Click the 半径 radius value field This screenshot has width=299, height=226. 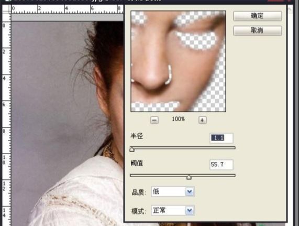(x=222, y=138)
